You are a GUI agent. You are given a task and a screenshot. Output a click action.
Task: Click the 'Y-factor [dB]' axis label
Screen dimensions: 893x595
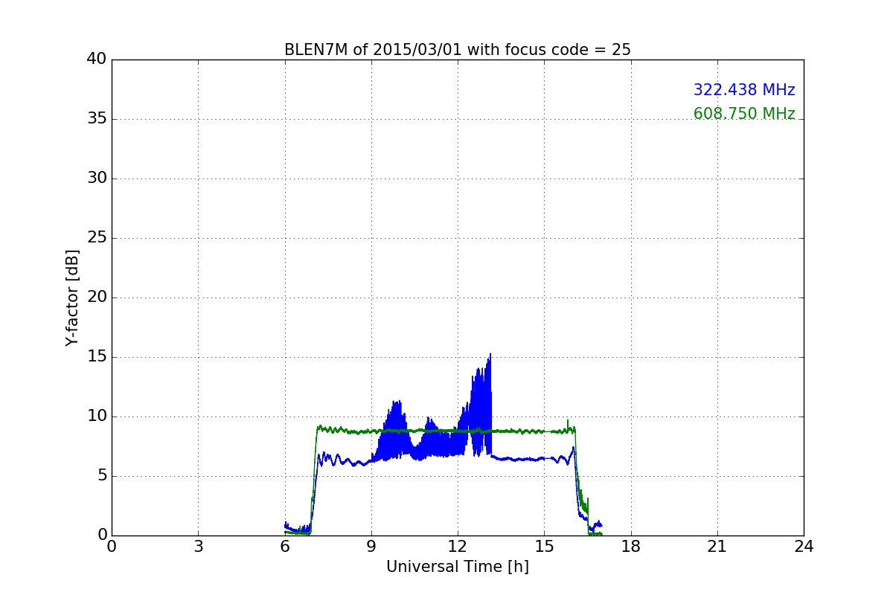point(72,297)
